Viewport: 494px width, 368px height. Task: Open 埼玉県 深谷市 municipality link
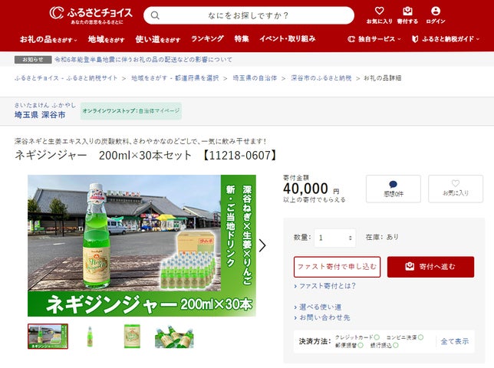(40, 114)
